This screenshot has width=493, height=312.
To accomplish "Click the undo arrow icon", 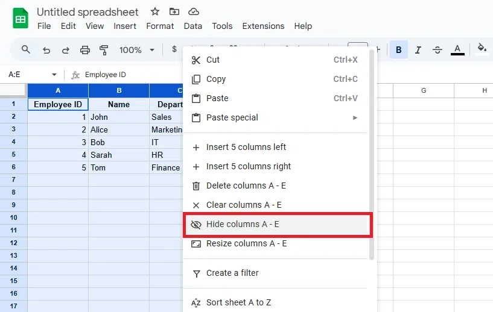I will coord(46,50).
